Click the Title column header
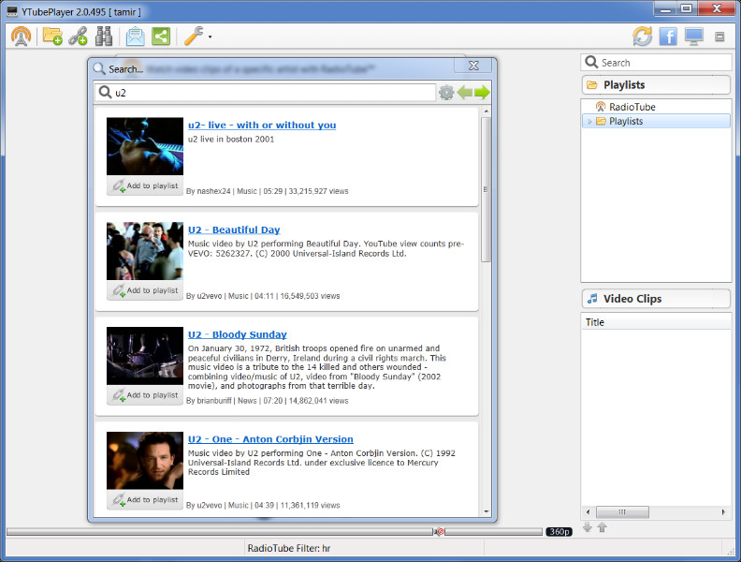741x562 pixels. point(656,322)
